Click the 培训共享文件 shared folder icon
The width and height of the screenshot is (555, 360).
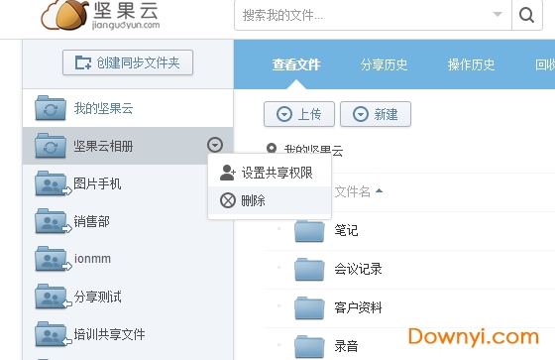click(x=53, y=334)
